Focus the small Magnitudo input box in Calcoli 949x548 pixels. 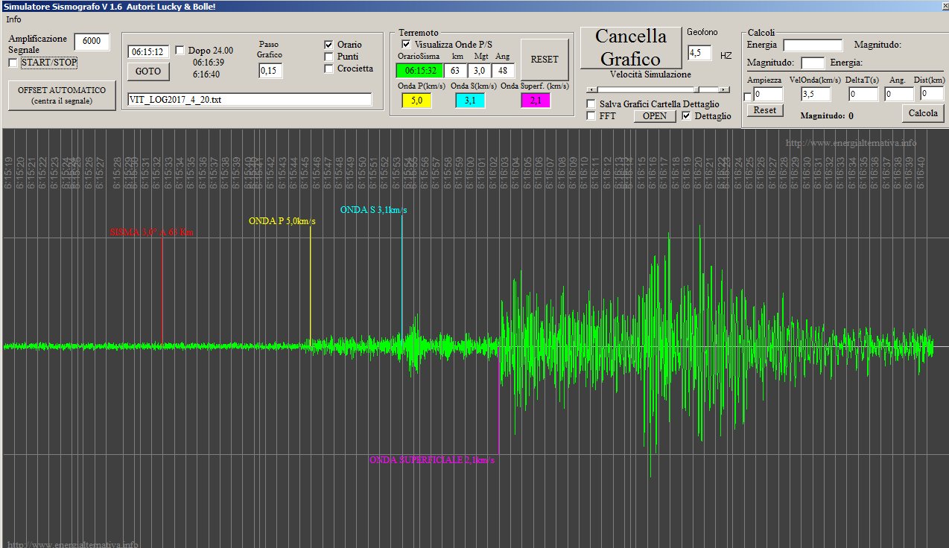pos(813,63)
